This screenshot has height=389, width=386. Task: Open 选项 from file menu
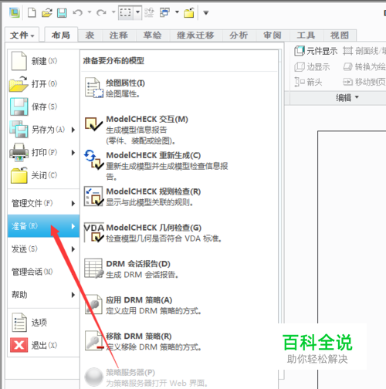click(x=43, y=323)
